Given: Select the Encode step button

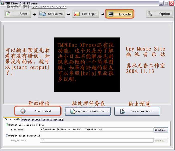Looking at the screenshot, I should [120, 14].
